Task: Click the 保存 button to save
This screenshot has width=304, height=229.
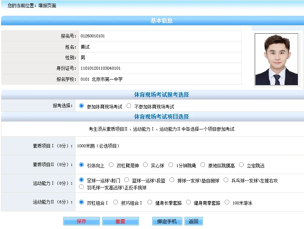Action: (81, 221)
